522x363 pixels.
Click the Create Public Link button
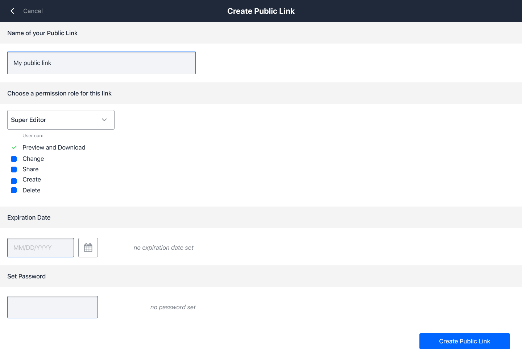click(465, 341)
